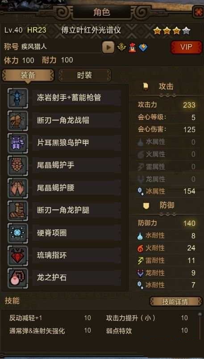The height and width of the screenshot is (359, 204).
Task: Select the 装备 tab
Action: 28,75
